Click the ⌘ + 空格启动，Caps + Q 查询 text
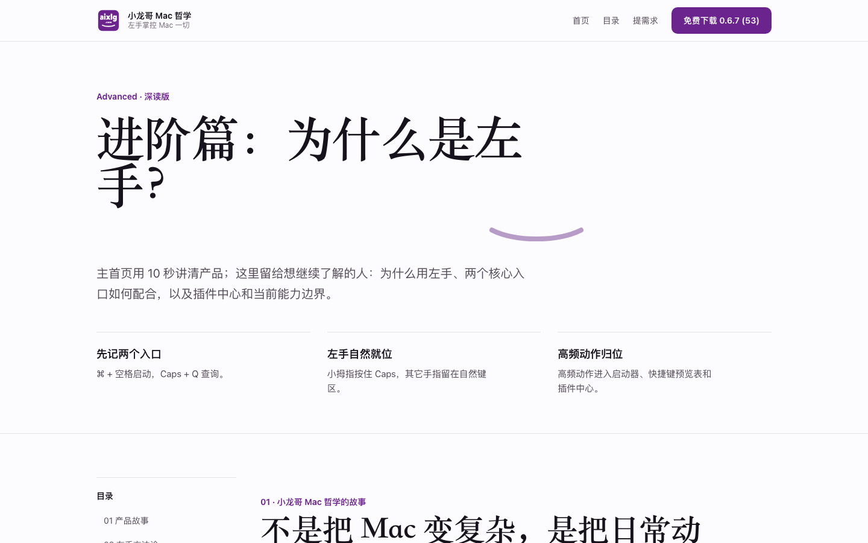Viewport: 868px width, 543px height. (162, 374)
